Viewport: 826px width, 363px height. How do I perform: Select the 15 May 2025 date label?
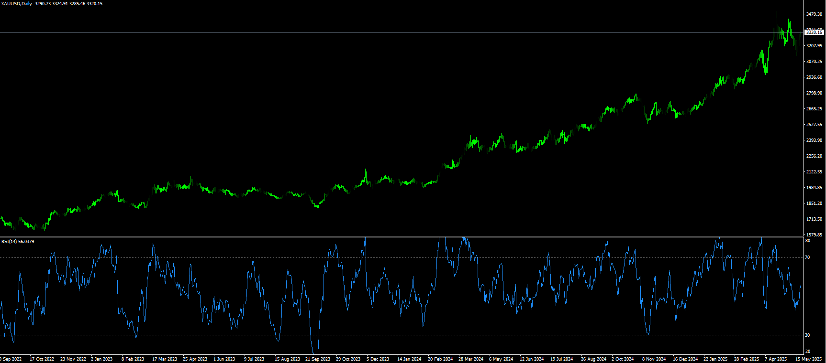(x=808, y=359)
